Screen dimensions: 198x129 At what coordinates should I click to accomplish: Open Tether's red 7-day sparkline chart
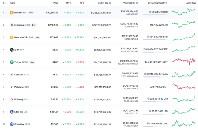[183, 62]
